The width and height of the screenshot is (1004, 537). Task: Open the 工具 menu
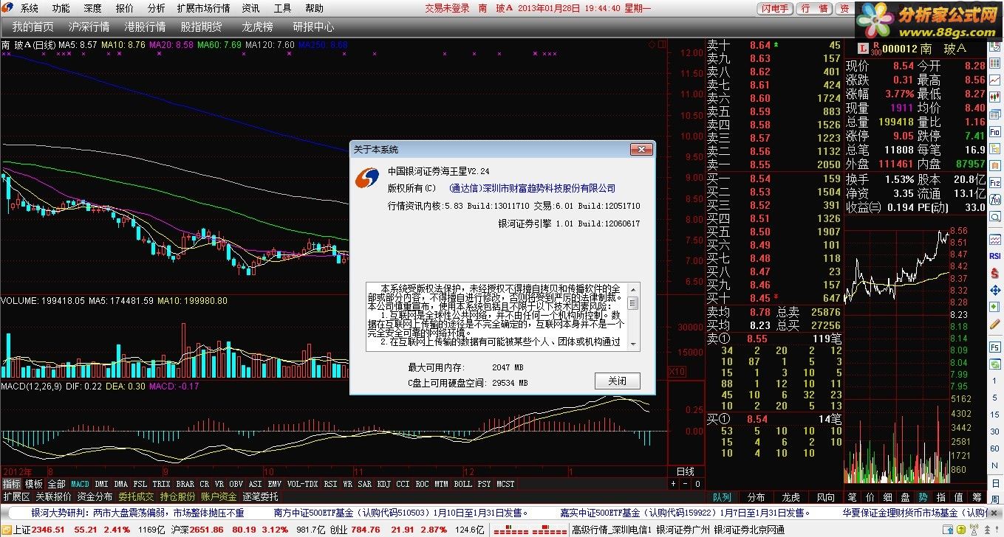(282, 8)
